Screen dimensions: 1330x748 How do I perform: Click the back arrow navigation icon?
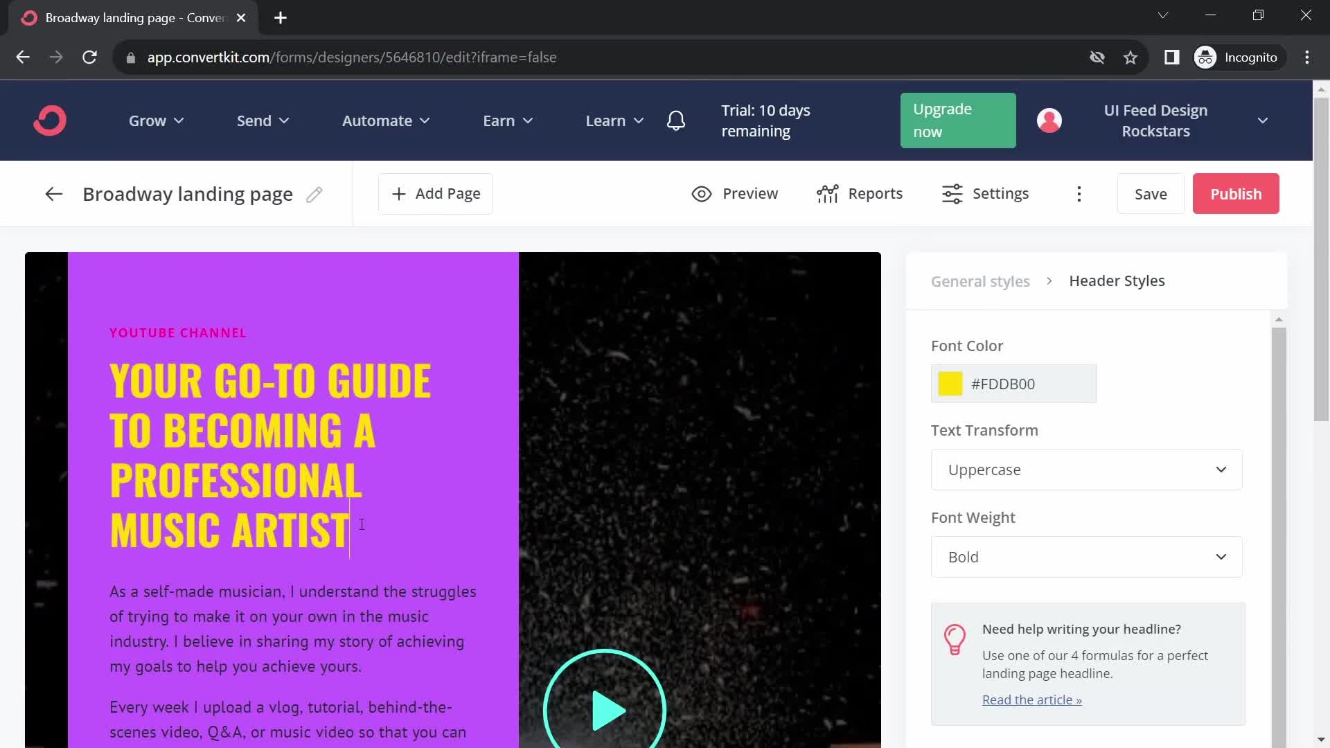53,194
